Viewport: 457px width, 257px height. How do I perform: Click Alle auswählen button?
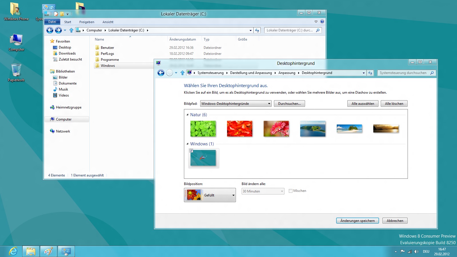point(363,104)
